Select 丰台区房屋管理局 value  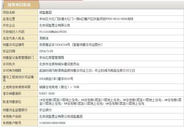point(51,58)
